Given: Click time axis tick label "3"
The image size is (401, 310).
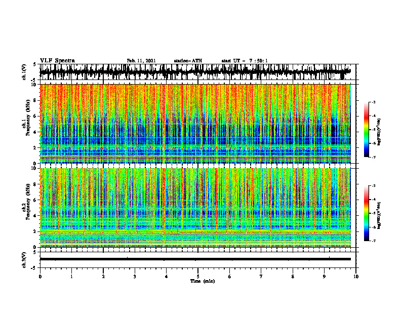Looking at the screenshot, I should pos(135,277).
